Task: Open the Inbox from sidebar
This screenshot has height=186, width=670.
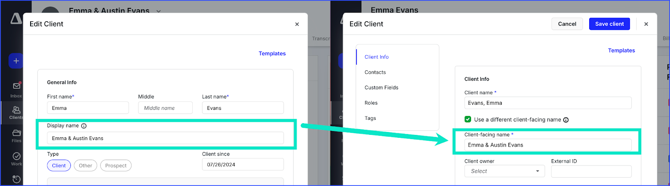Action: point(16,89)
